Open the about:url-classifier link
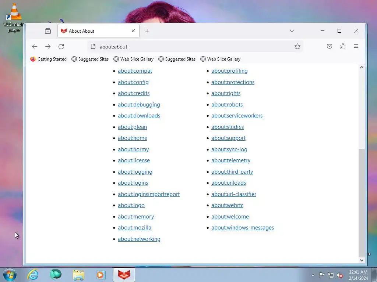377x282 pixels. [234, 194]
